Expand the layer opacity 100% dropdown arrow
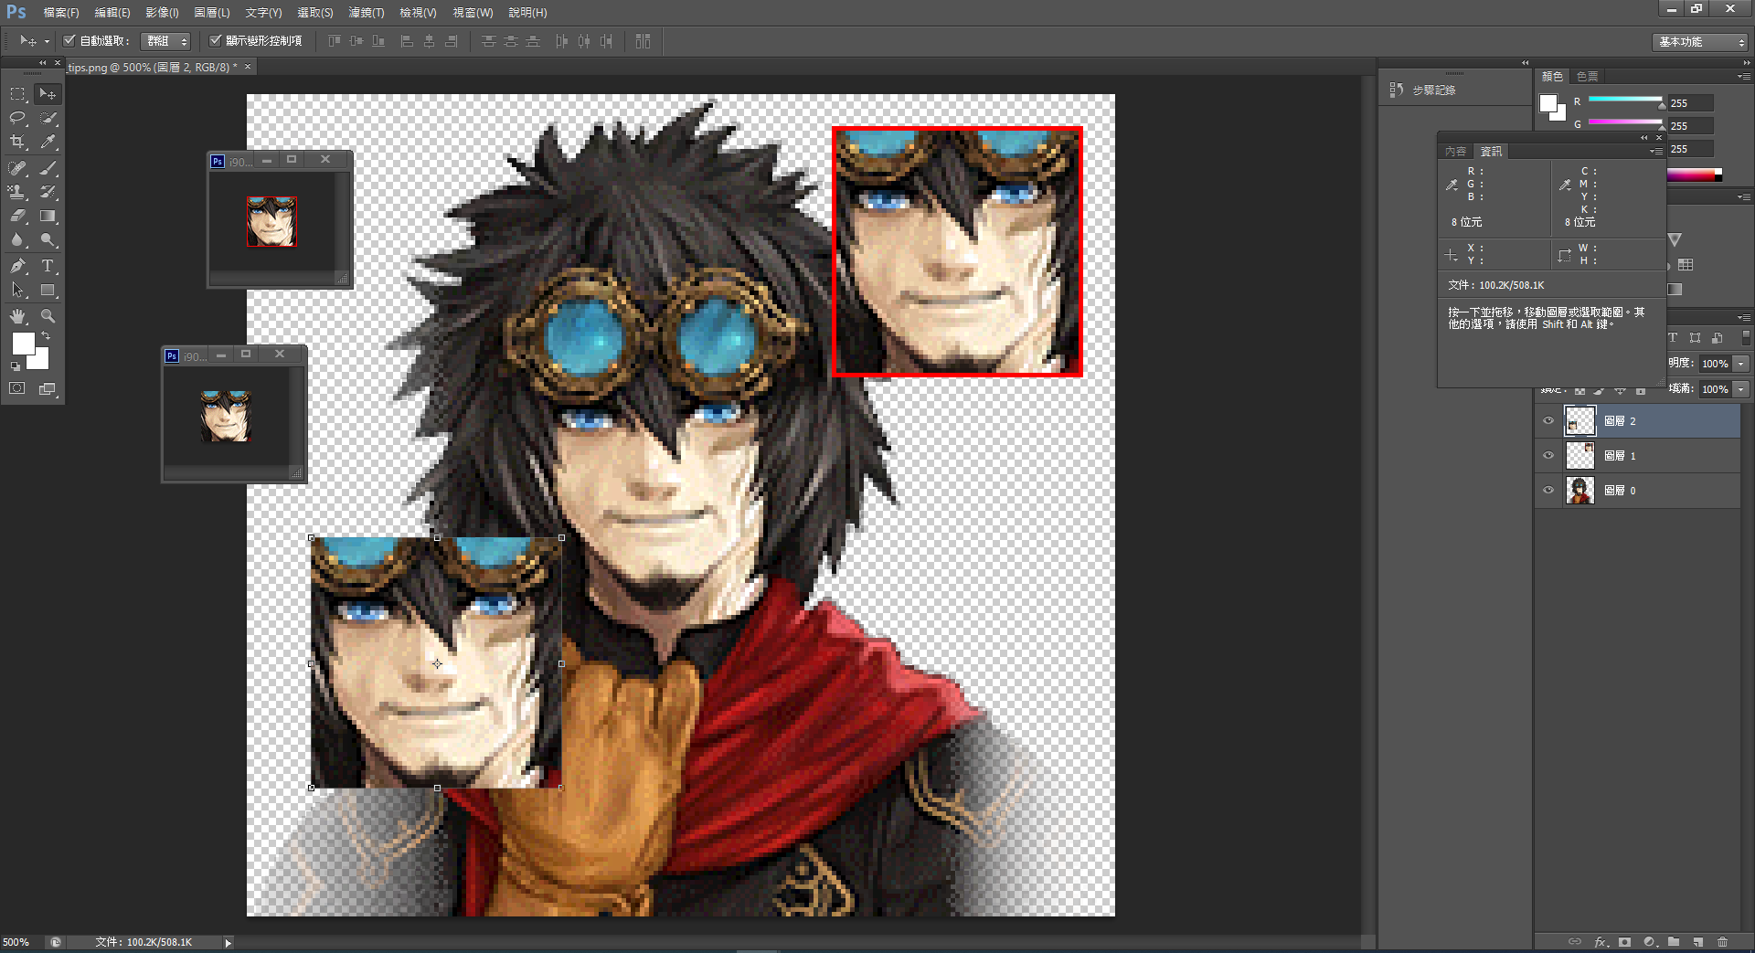 tap(1741, 364)
